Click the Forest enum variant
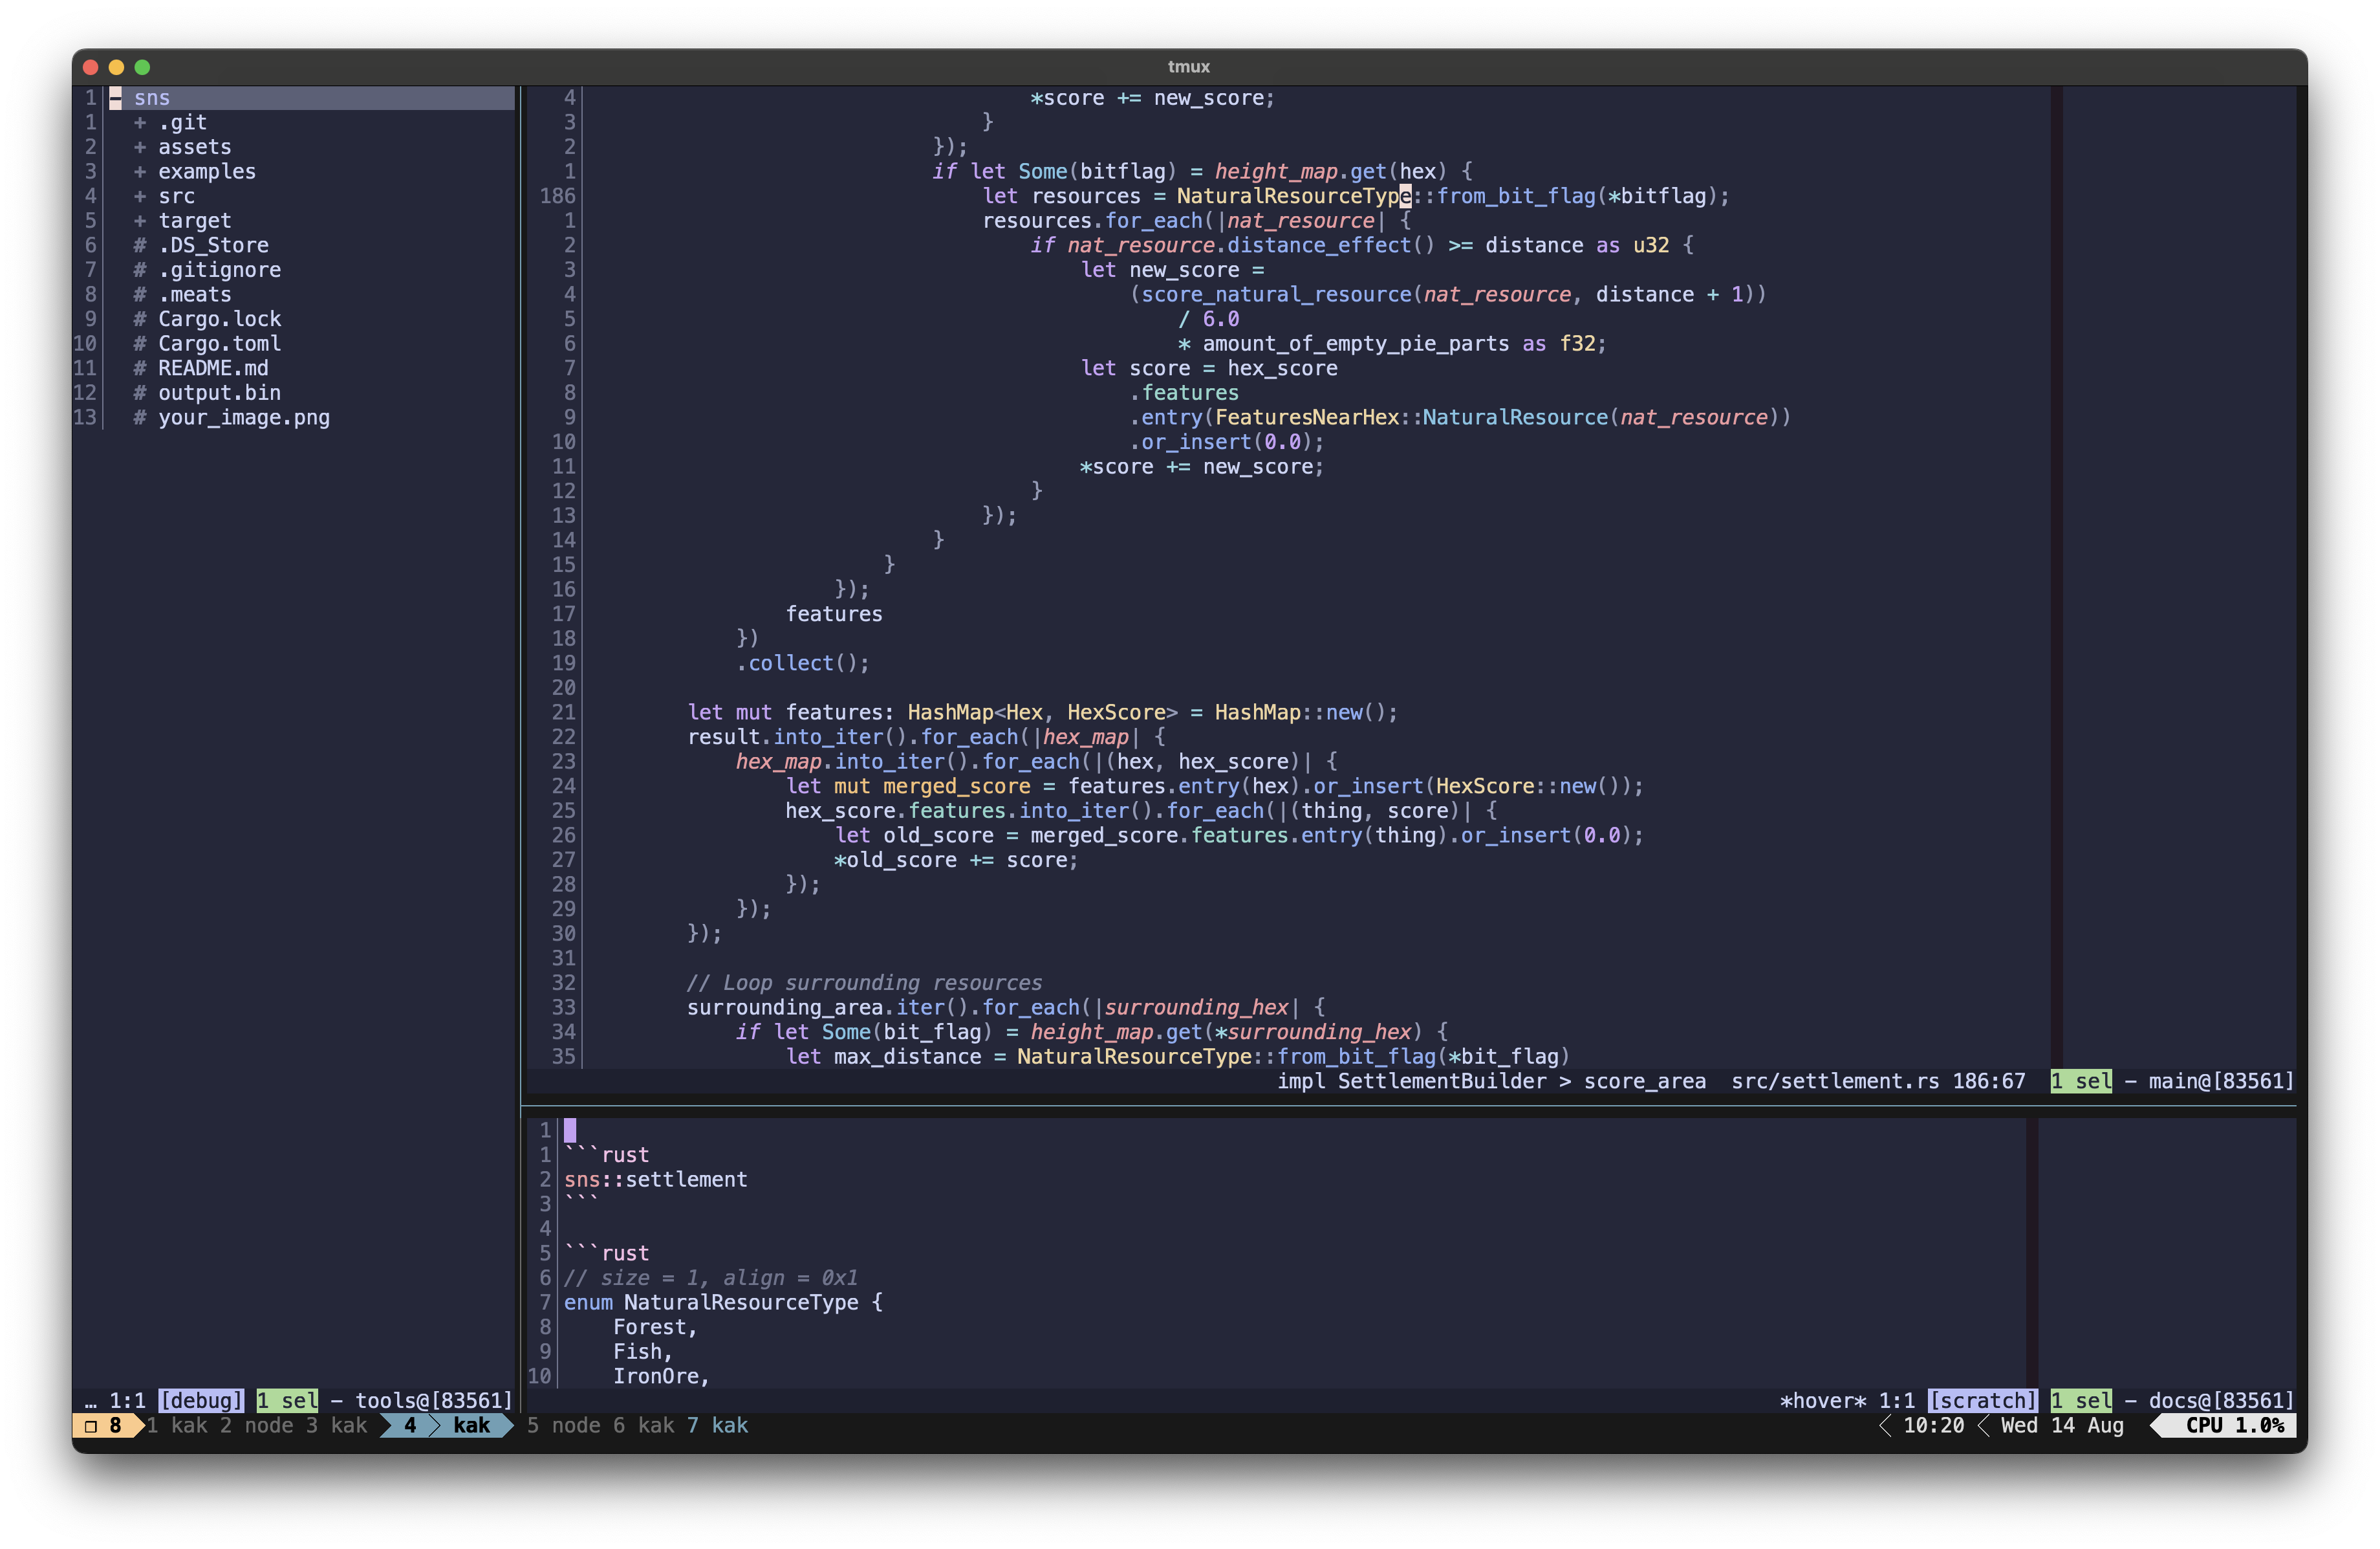Image resolution: width=2380 pixels, height=1549 pixels. (x=649, y=1327)
